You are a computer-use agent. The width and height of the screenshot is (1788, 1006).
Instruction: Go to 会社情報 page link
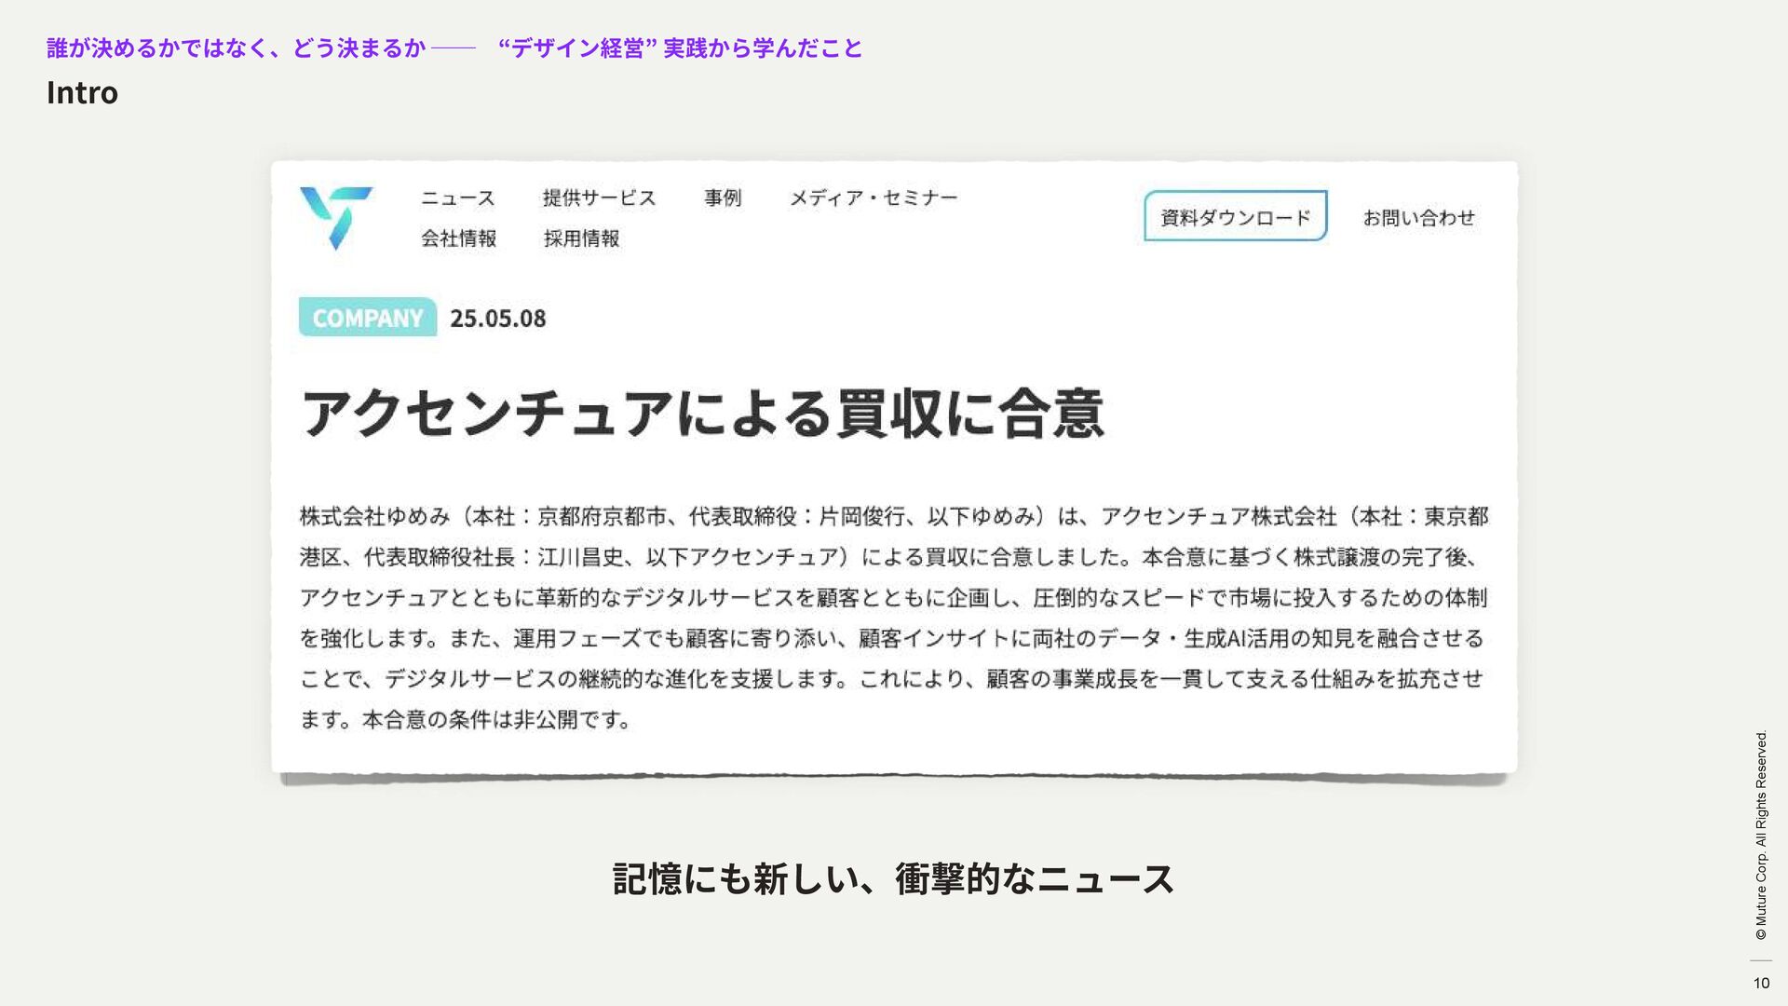pyautogui.click(x=458, y=238)
